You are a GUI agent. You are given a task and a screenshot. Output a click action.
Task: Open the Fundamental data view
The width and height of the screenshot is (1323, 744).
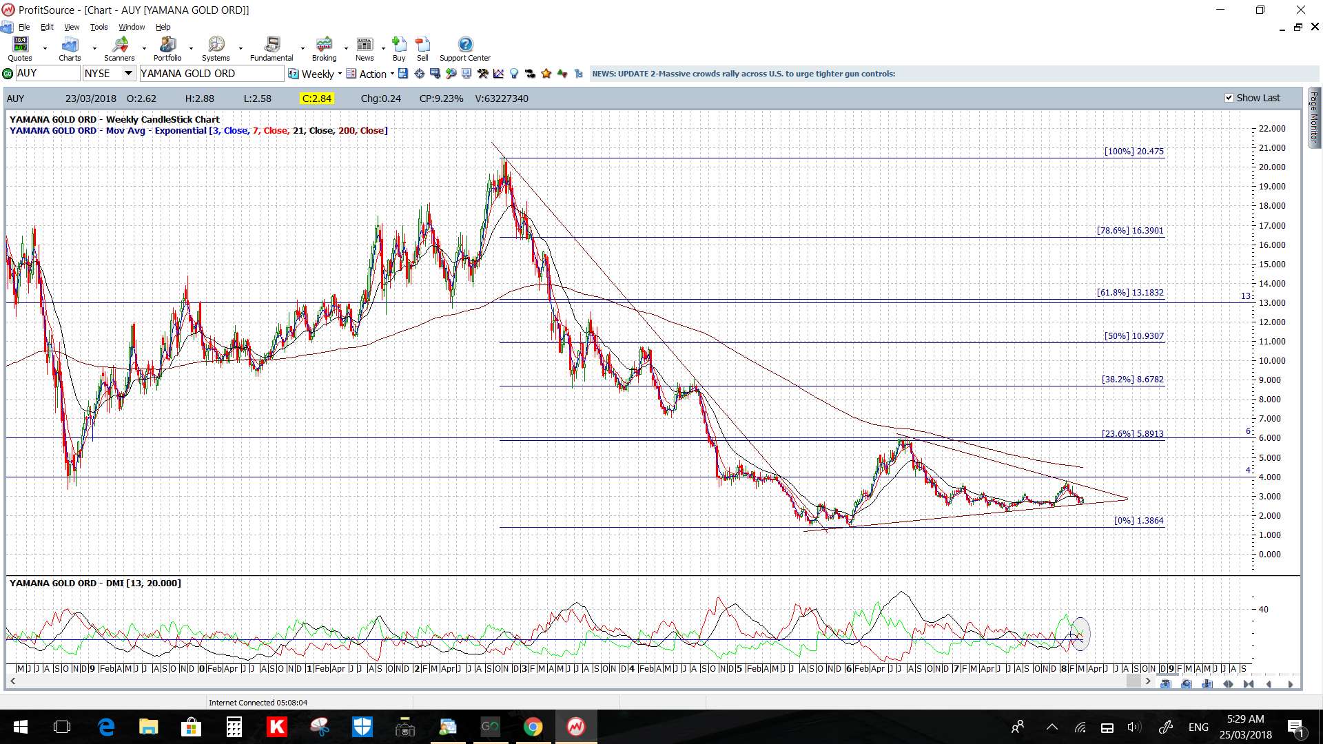click(271, 50)
